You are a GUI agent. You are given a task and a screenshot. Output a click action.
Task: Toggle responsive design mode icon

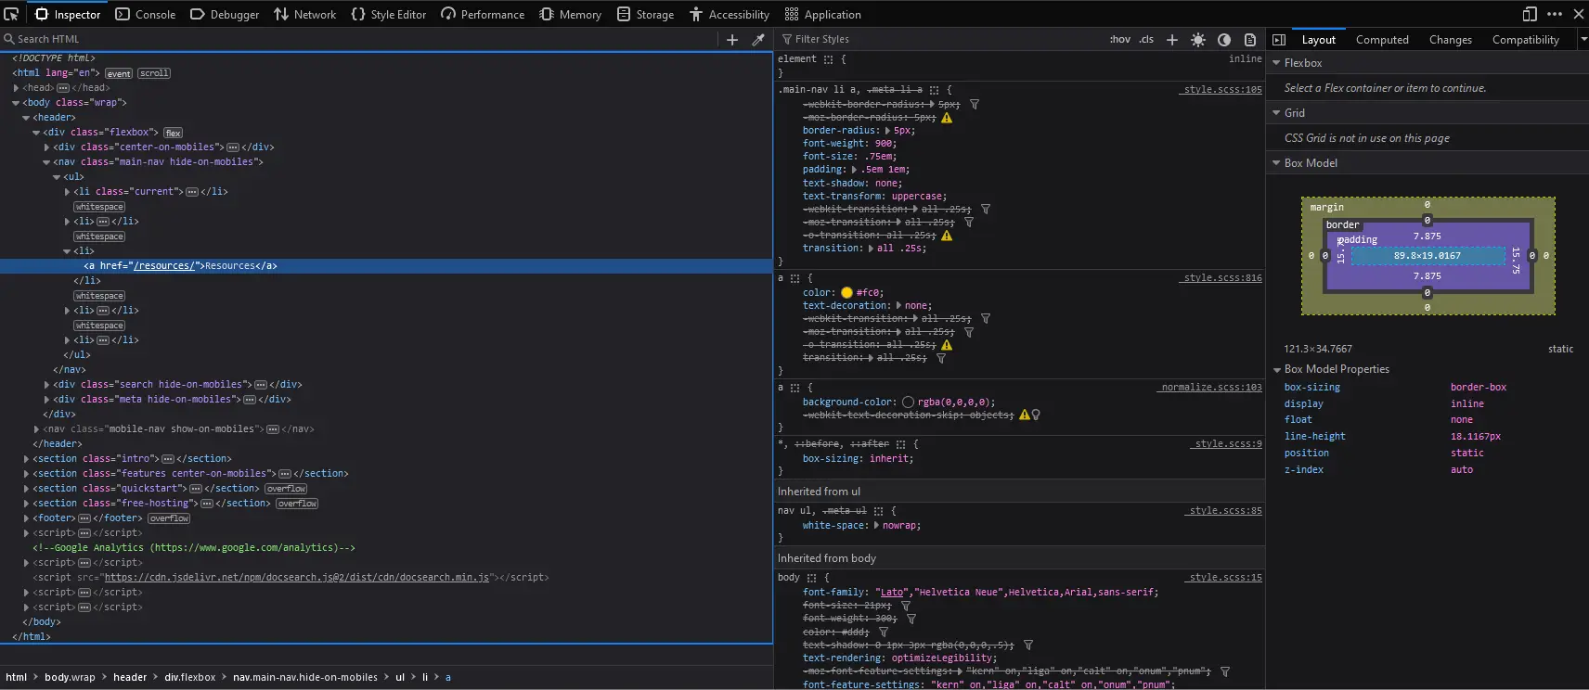click(x=1530, y=14)
